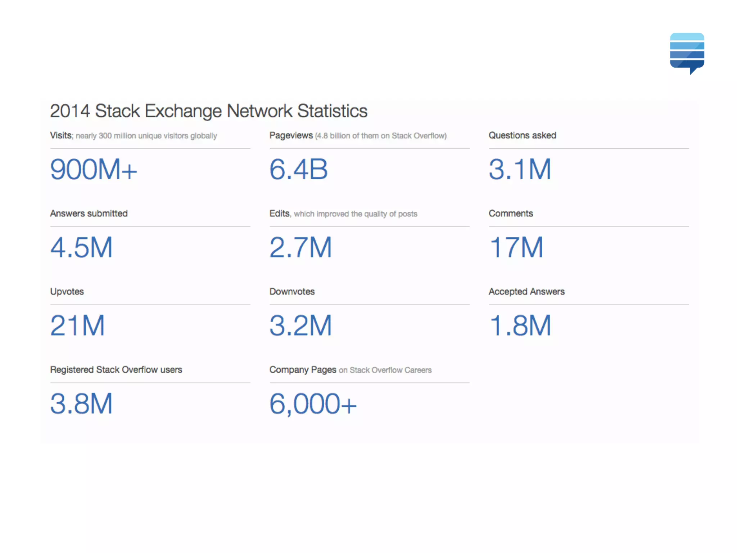Click the '4.5M' answers figure
The height and width of the screenshot is (553, 737).
[82, 247]
